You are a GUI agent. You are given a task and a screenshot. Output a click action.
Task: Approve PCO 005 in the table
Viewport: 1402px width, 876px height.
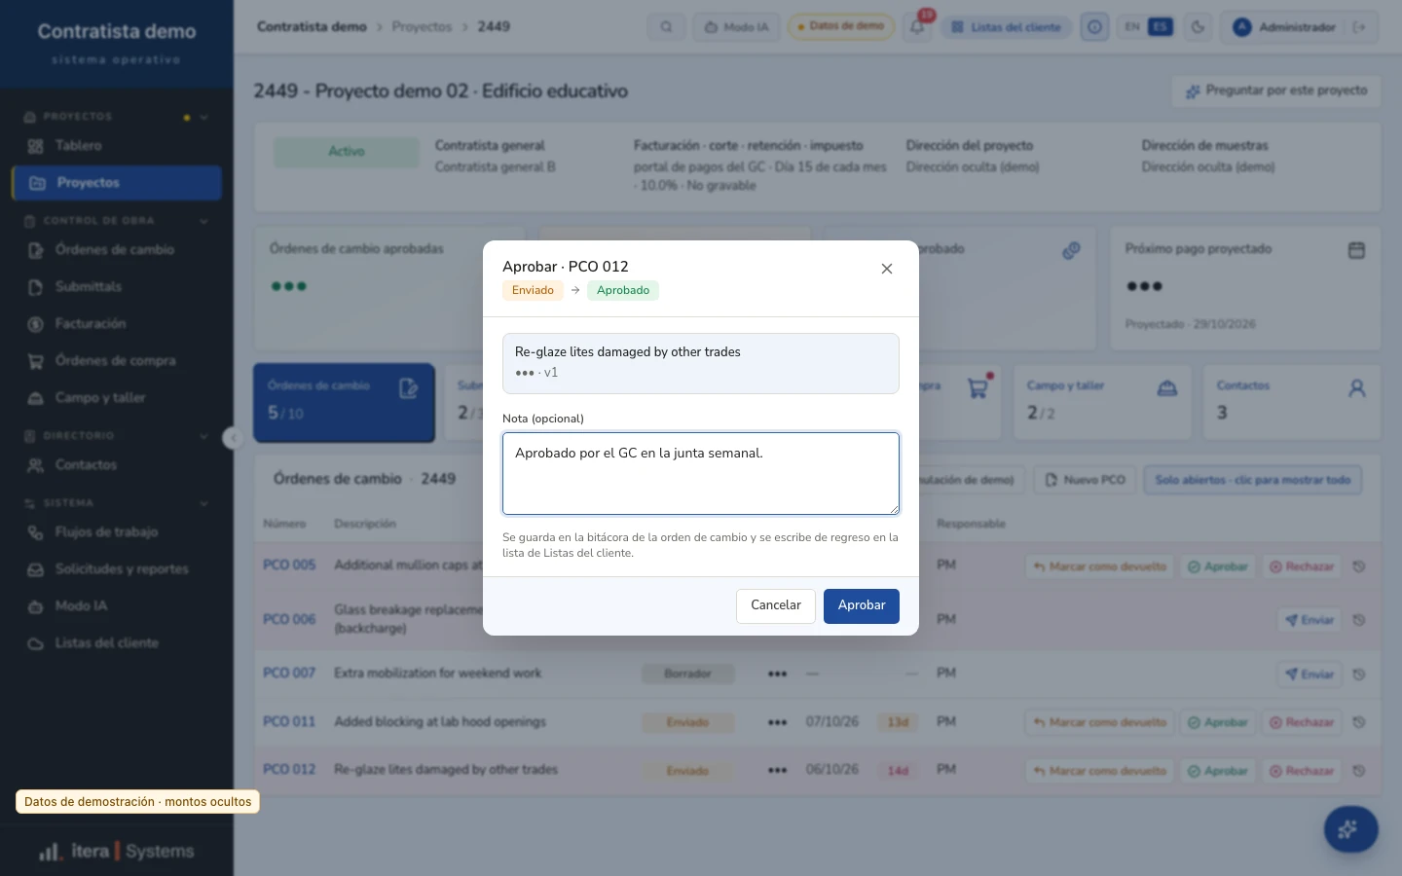coord(1217,566)
